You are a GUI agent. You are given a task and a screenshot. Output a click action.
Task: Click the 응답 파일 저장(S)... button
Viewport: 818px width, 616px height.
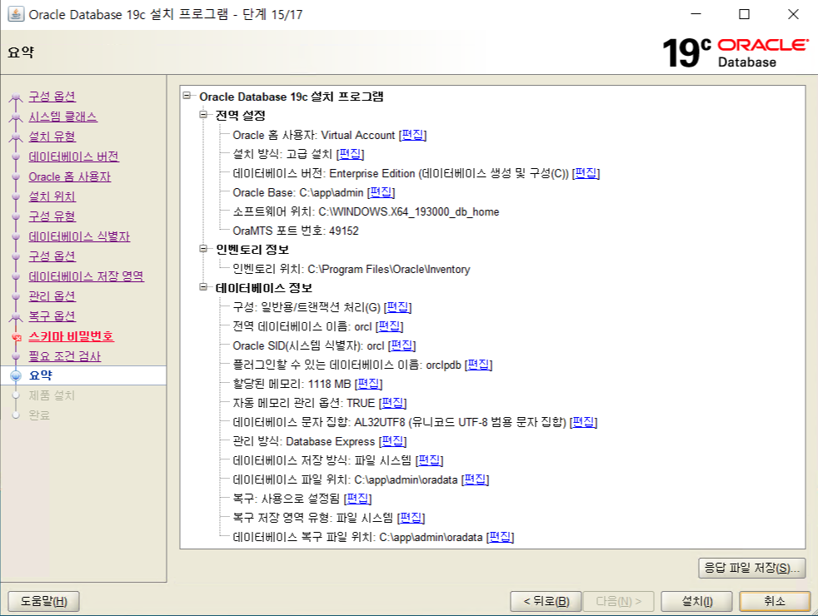coord(751,568)
